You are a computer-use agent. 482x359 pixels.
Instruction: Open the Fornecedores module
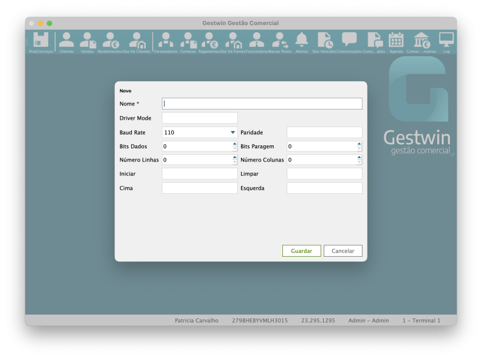tap(165, 41)
